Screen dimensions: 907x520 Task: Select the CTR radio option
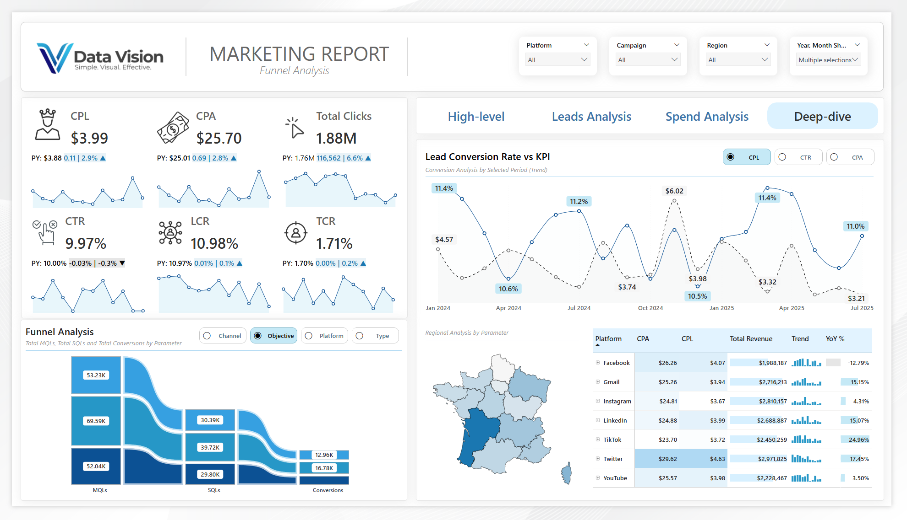coord(782,157)
